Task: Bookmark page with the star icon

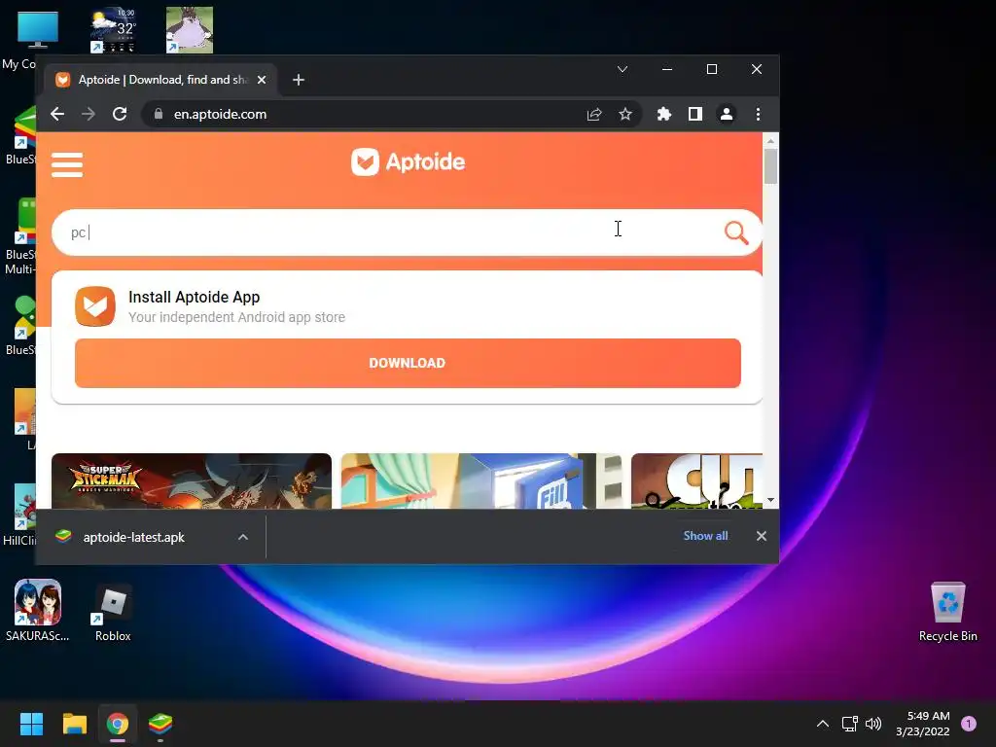Action: coord(625,114)
